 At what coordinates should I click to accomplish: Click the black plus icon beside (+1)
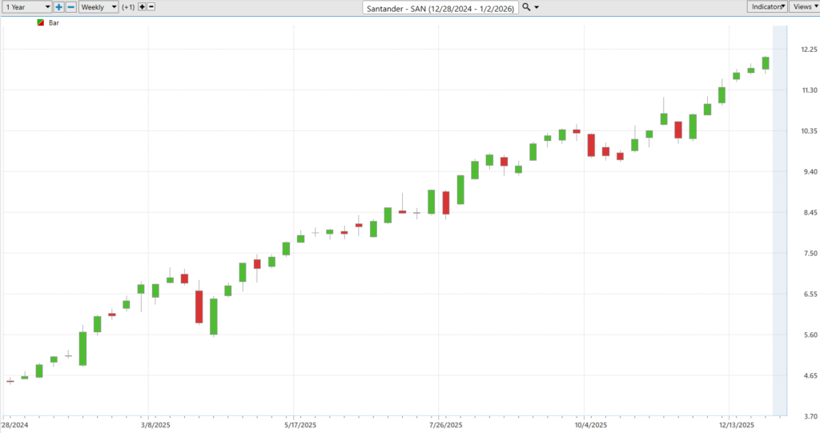pyautogui.click(x=143, y=6)
